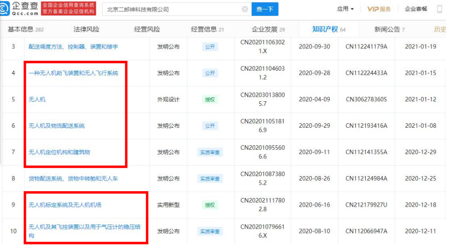Click application date 2020-04-09
Image resolution: width=451 pixels, height=245 pixels.
(314, 99)
